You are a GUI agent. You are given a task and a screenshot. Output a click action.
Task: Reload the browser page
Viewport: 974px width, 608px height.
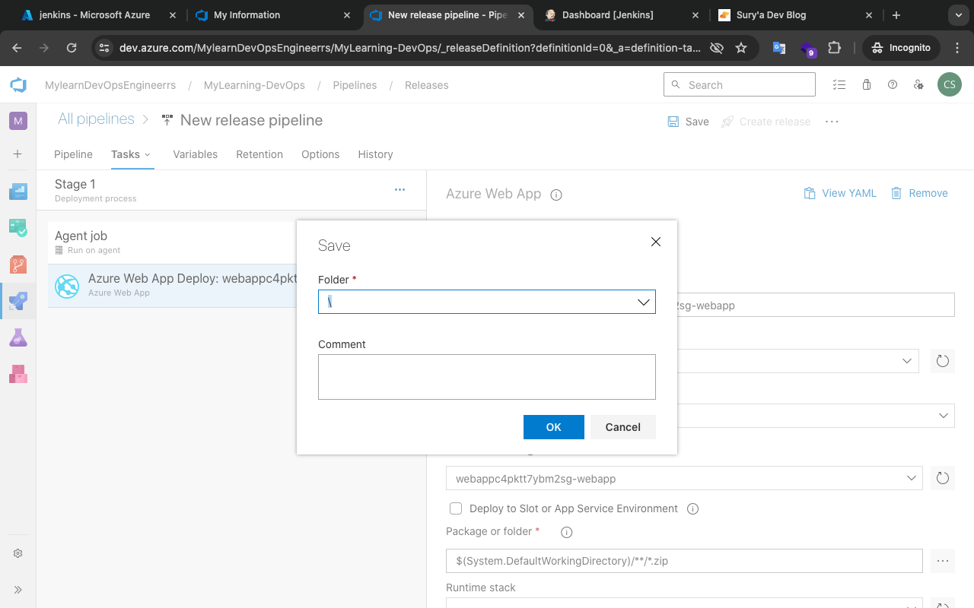pos(72,48)
